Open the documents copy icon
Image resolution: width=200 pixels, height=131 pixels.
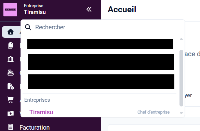click(11, 45)
